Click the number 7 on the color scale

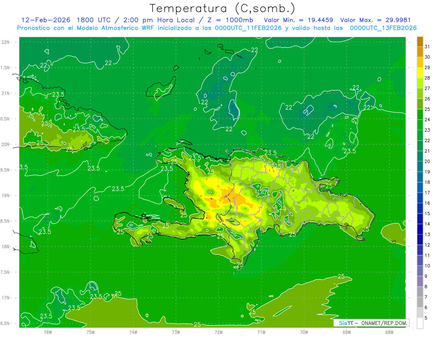(x=426, y=297)
